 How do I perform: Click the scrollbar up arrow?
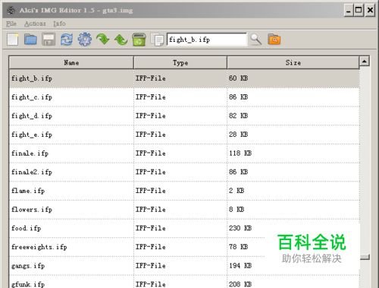[x=365, y=62]
